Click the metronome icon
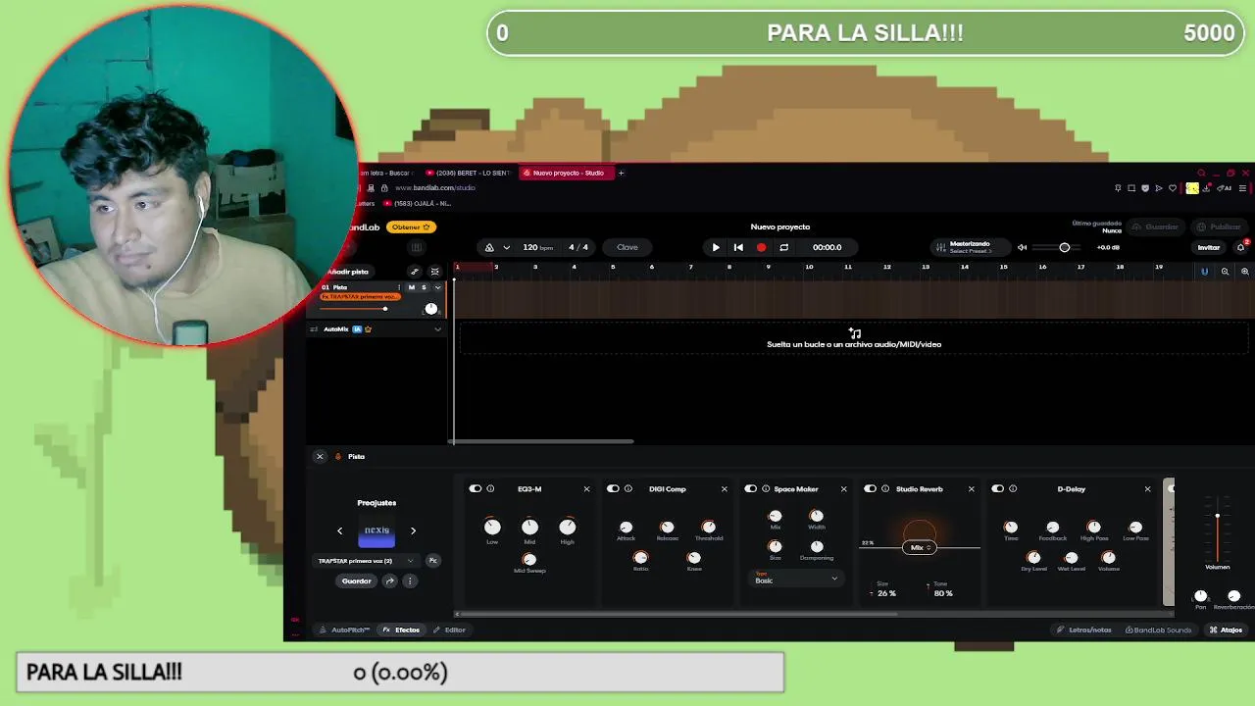 point(489,247)
